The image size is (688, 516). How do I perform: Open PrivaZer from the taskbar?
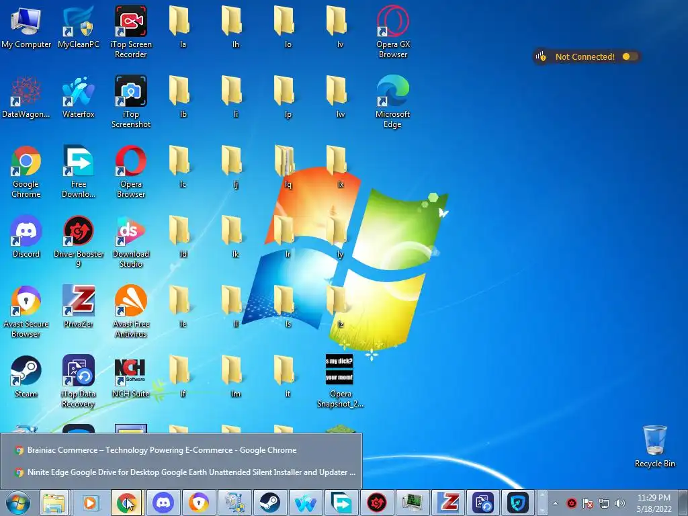[x=447, y=503]
